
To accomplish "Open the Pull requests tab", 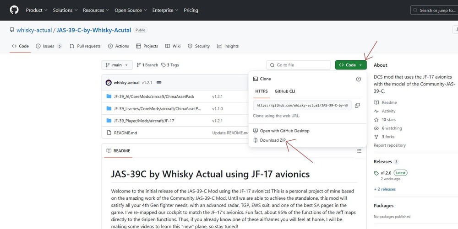I will 85,46.
